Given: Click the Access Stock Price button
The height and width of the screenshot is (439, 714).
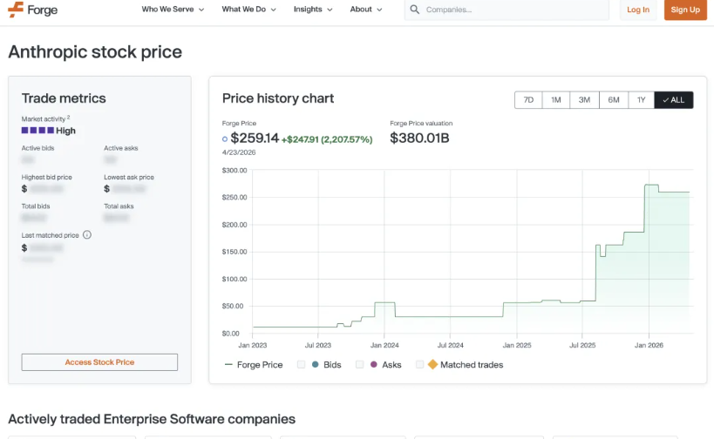Looking at the screenshot, I should [99, 362].
